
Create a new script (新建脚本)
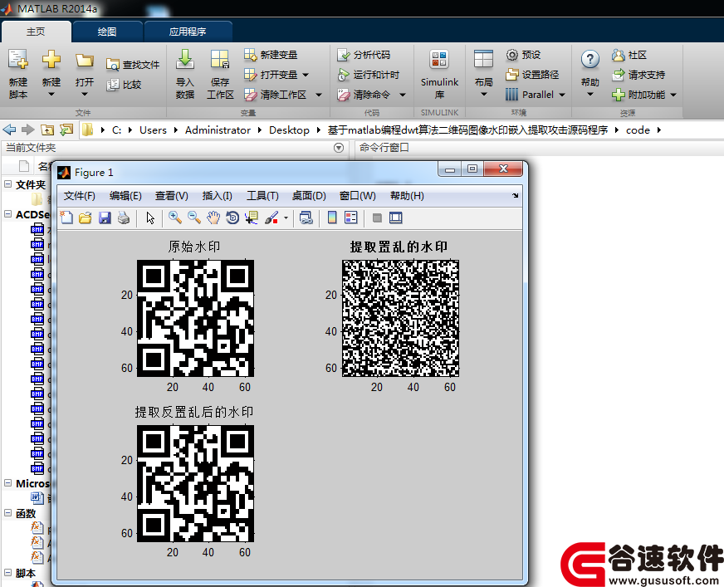click(18, 74)
